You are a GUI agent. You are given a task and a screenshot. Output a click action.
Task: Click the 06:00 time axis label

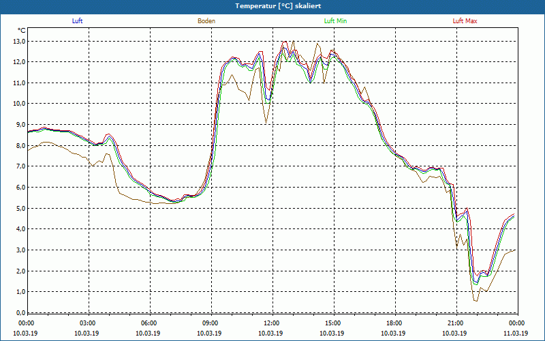click(148, 323)
